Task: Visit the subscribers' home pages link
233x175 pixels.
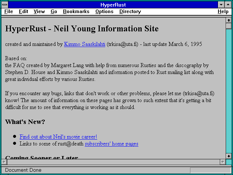Action: 112,144
